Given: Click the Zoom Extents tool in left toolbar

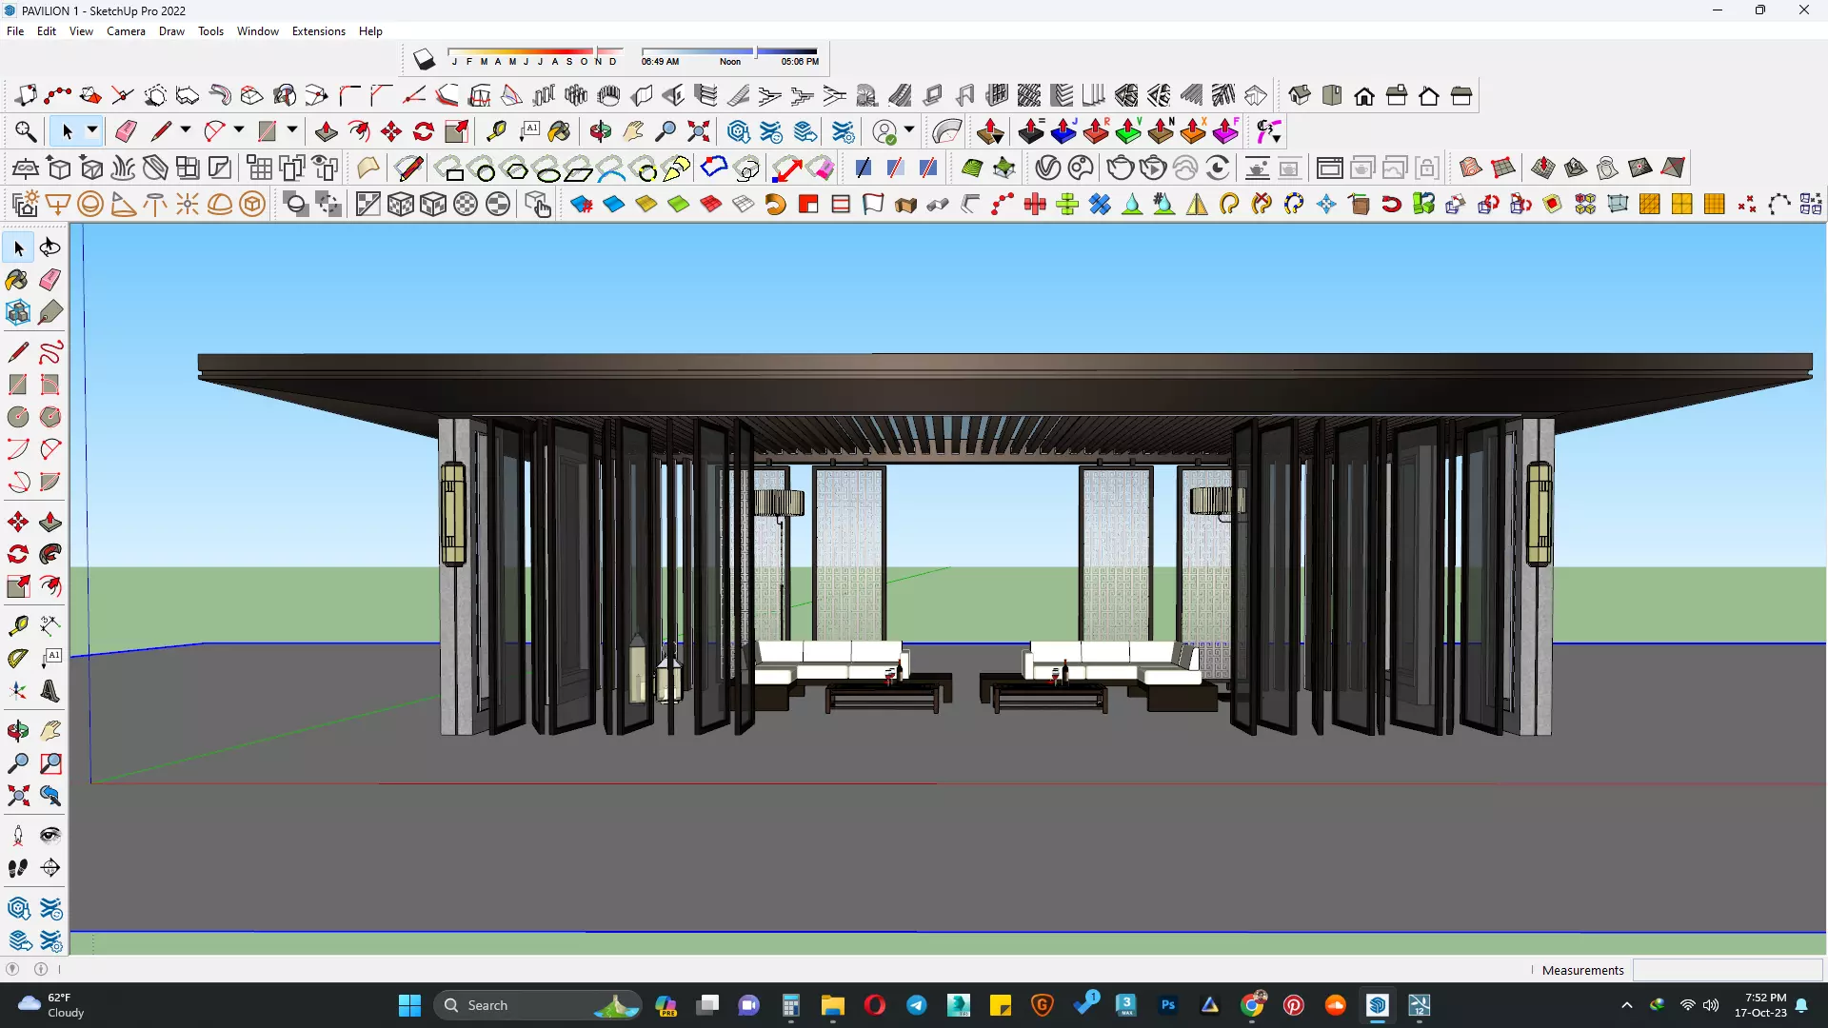Looking at the screenshot, I should (x=18, y=796).
